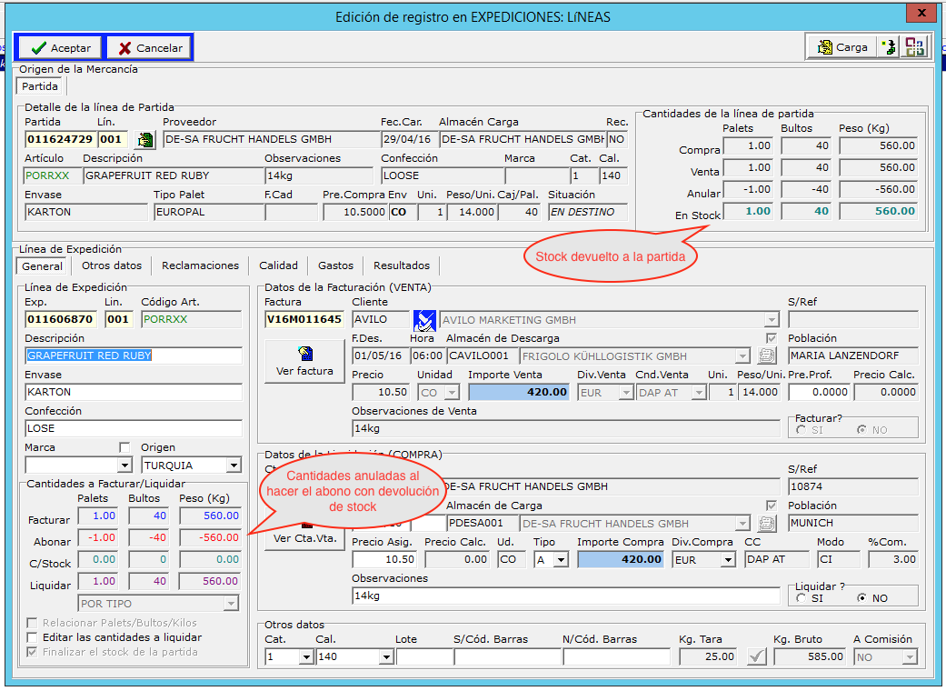Screen dimensions: 946x691
Task: Click the Ver factura button
Action: coord(304,361)
